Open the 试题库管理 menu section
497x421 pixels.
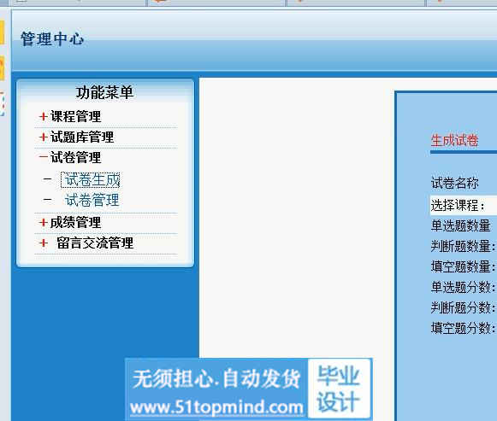(x=82, y=137)
